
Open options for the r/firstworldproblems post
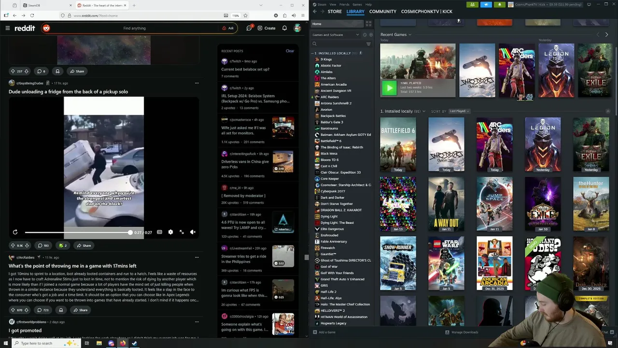[x=197, y=321]
